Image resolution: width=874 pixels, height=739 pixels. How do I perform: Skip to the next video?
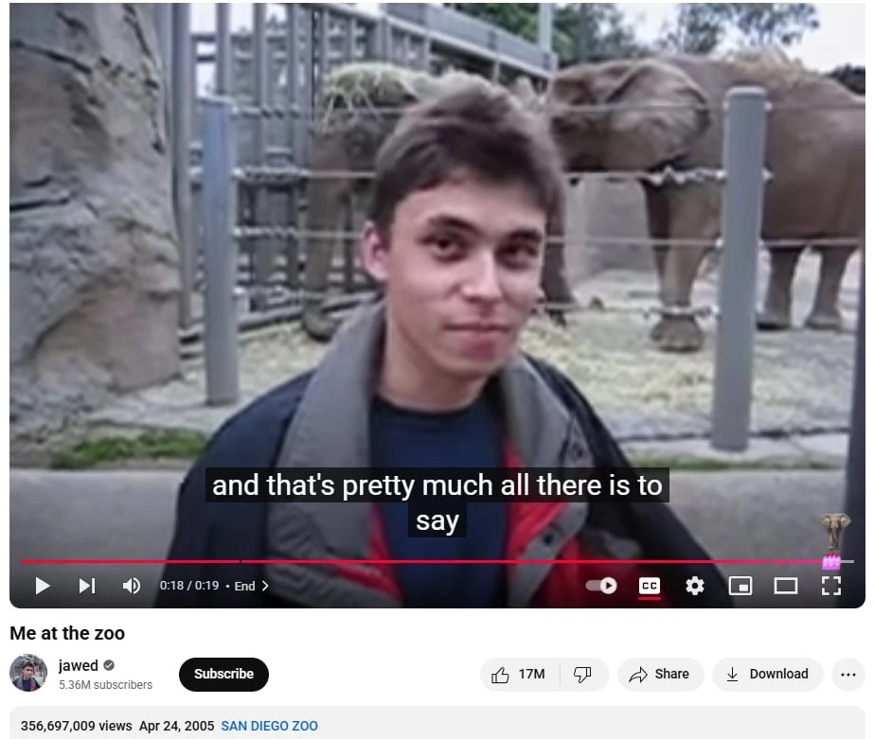pyautogui.click(x=87, y=586)
